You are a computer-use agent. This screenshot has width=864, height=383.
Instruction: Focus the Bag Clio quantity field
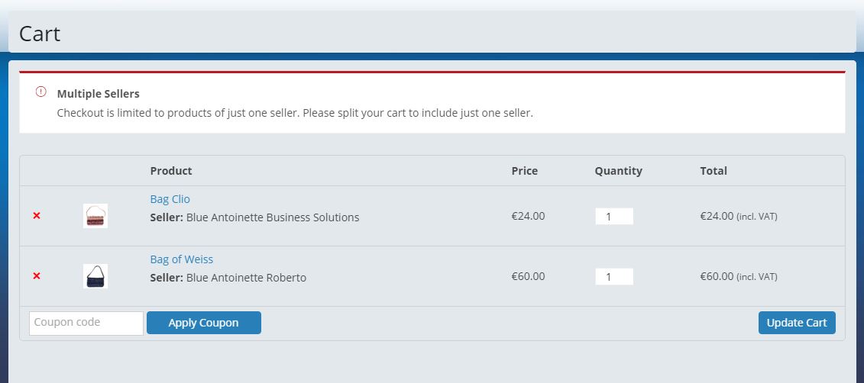(x=614, y=216)
